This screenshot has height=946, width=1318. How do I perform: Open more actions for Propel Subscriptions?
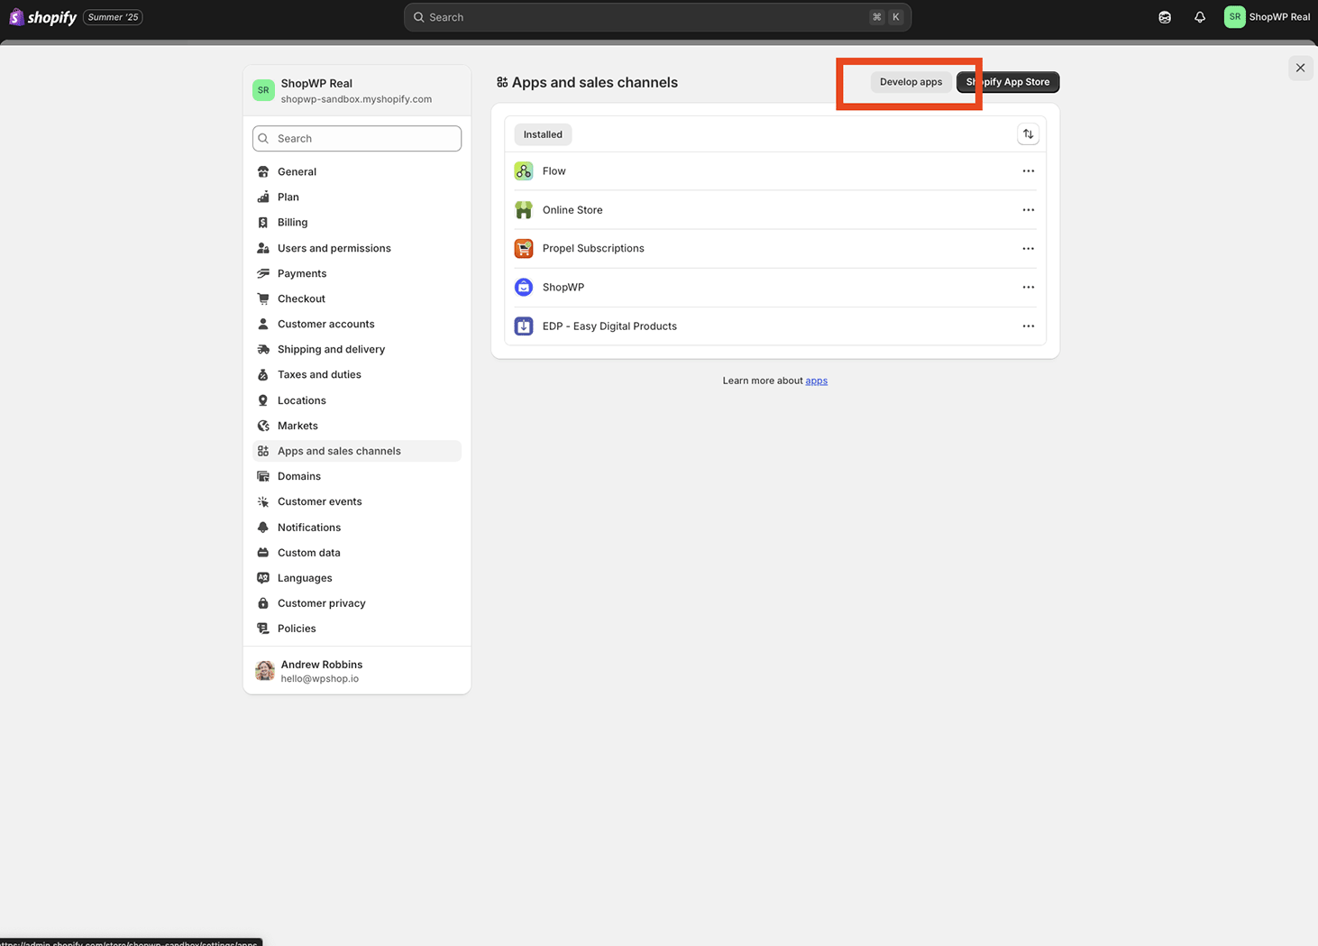click(1028, 249)
